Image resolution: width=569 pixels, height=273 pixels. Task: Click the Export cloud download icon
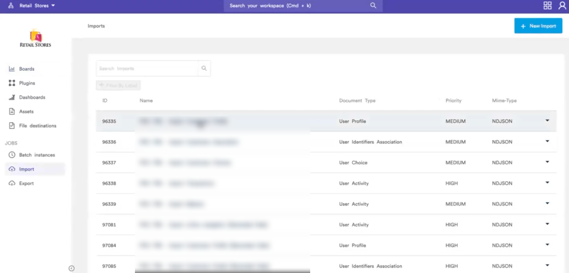(12, 183)
